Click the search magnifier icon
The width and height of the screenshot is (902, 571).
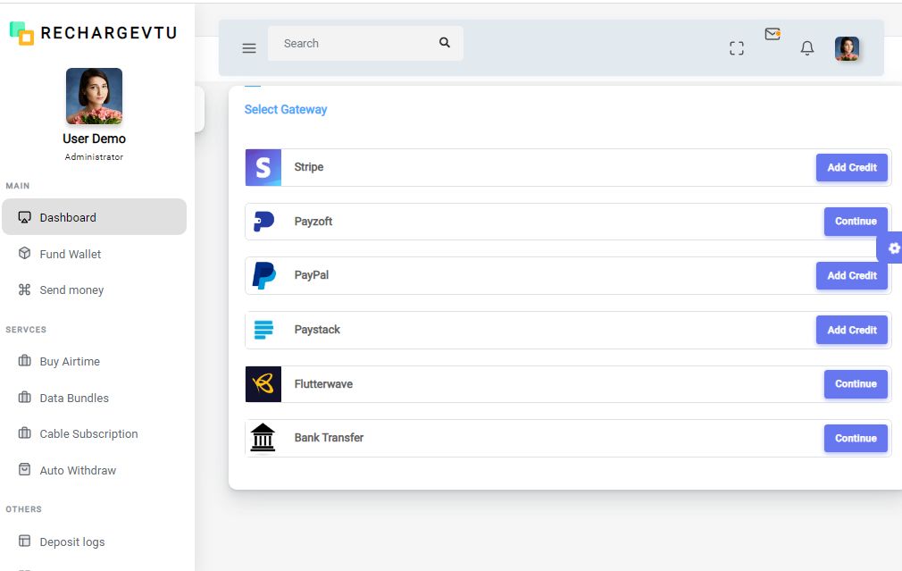(x=445, y=43)
